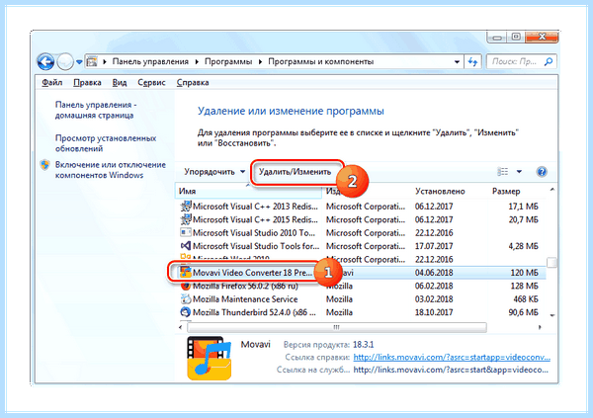Select Microsoft Visual C++ 2013 Redis... program name

pos(255,207)
